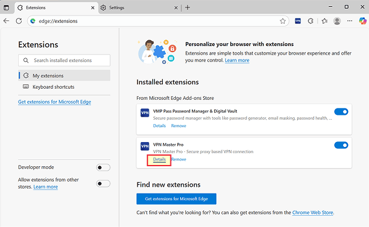Viewport: 369px width, 227px height.
Task: Click the VPN Master Pro extension icon
Action: tap(145, 146)
